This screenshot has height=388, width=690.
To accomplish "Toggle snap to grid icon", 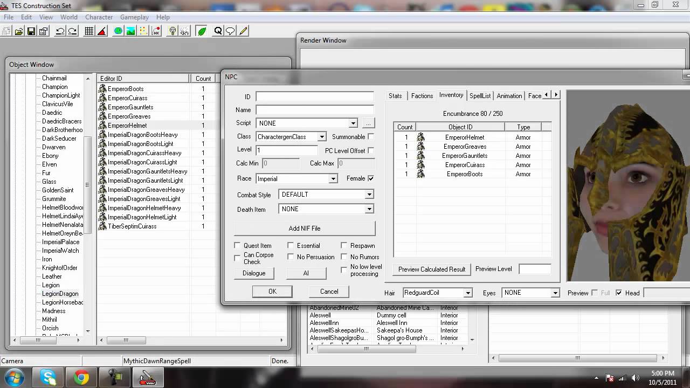I will [x=89, y=31].
